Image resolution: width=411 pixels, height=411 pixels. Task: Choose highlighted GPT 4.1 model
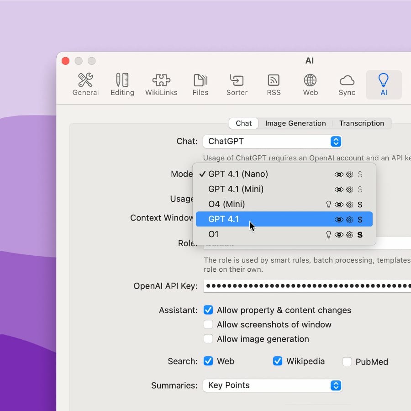[284, 219]
